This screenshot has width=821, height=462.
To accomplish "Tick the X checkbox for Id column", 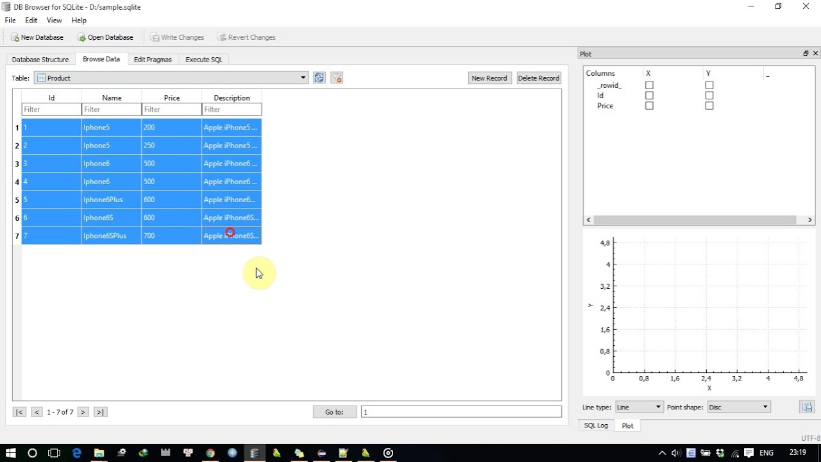I will (649, 96).
